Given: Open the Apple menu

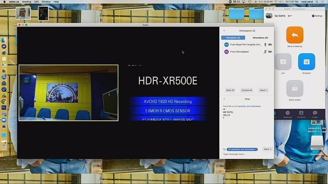Looking at the screenshot, I should pyautogui.click(x=5, y=2).
